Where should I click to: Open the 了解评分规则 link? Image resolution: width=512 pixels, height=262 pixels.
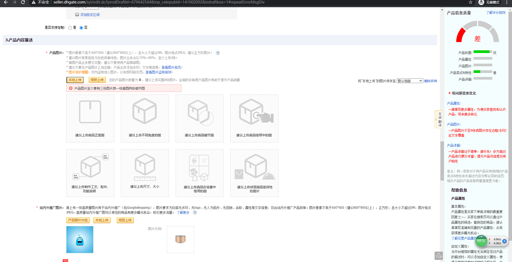point(495,13)
